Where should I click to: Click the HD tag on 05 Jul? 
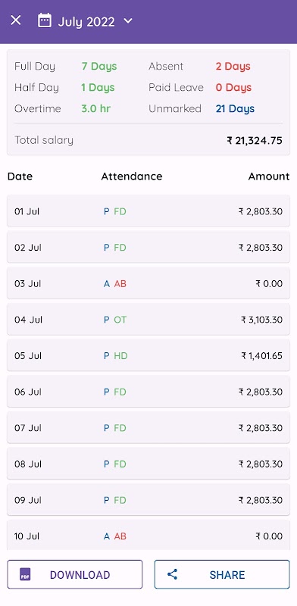pos(120,356)
